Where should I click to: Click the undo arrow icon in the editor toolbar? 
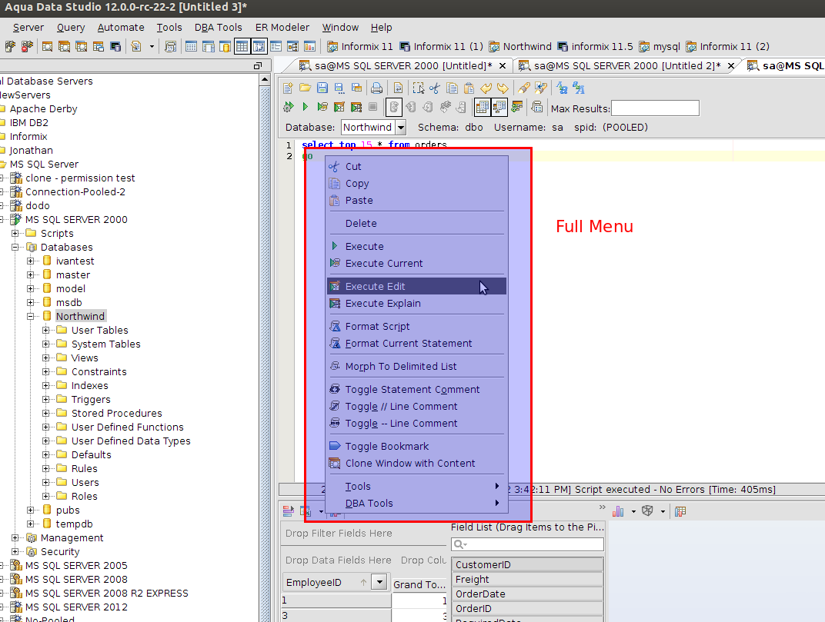coord(486,88)
